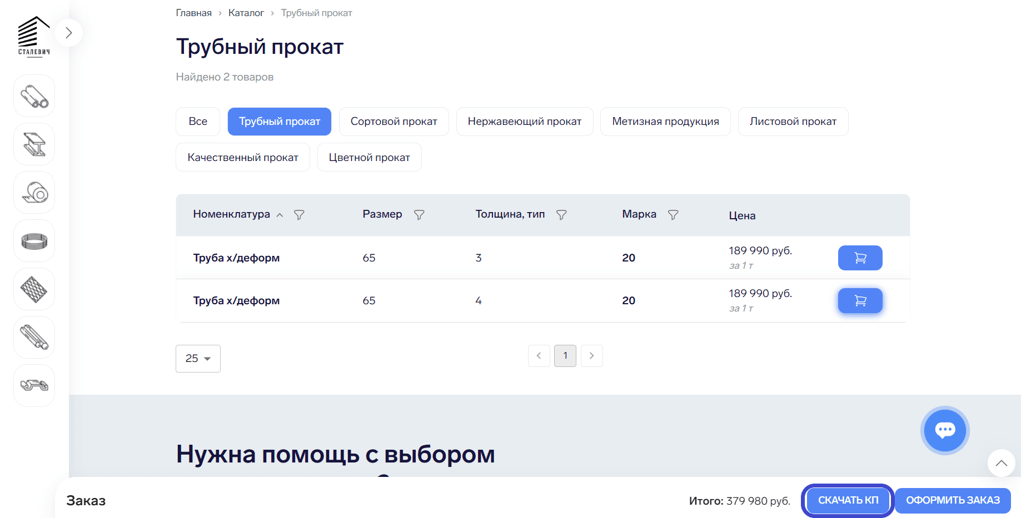Go to next page arrow
1021x518 pixels.
click(x=592, y=356)
